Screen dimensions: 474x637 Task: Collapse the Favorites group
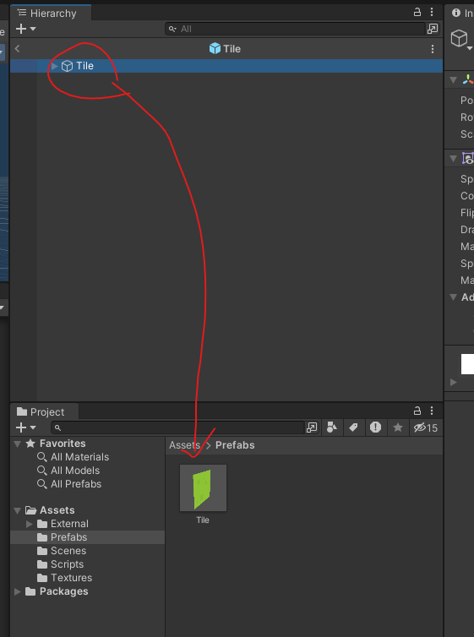(x=18, y=444)
